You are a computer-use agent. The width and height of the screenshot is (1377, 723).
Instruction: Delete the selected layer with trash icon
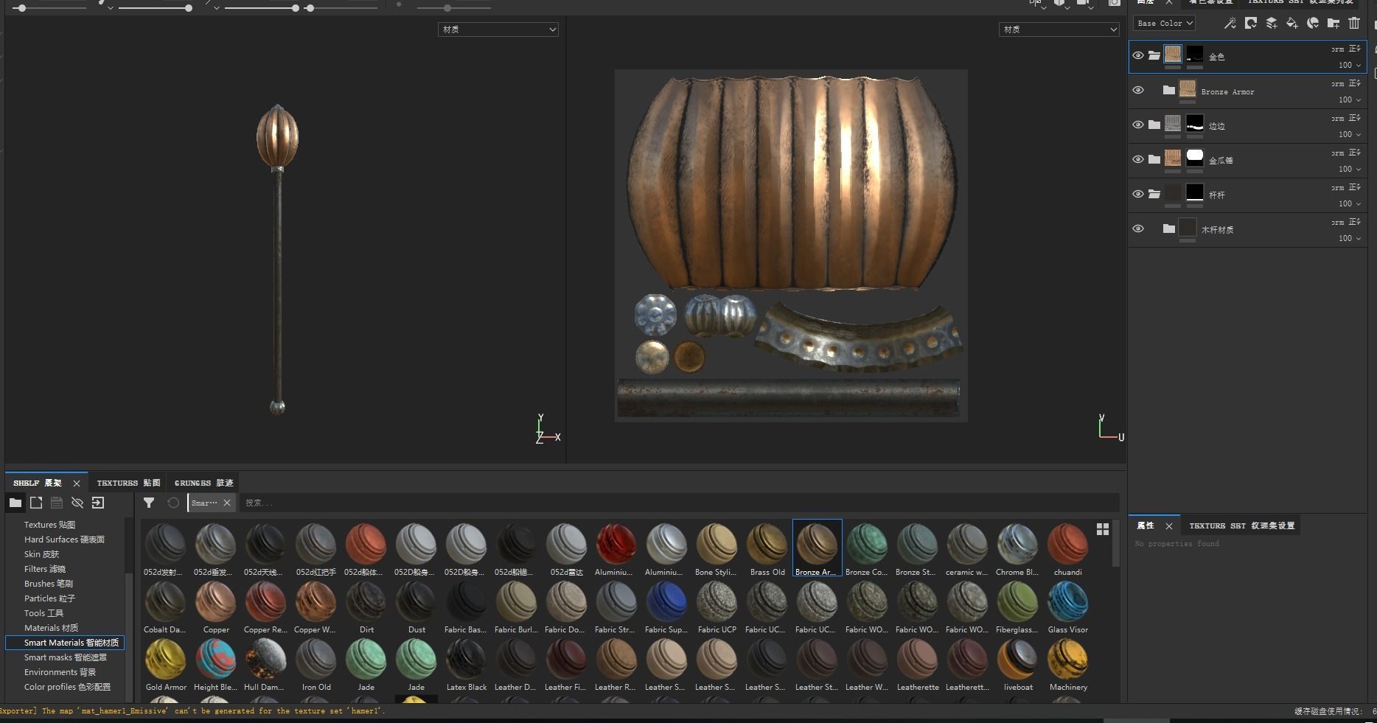click(x=1354, y=24)
